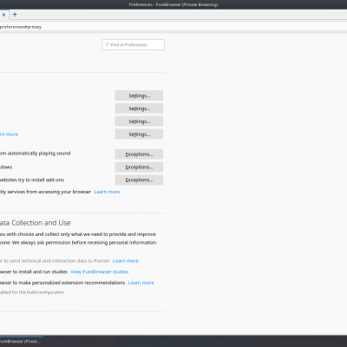
Task: Open Exceptions for add-on installation warnings
Action: point(139,180)
